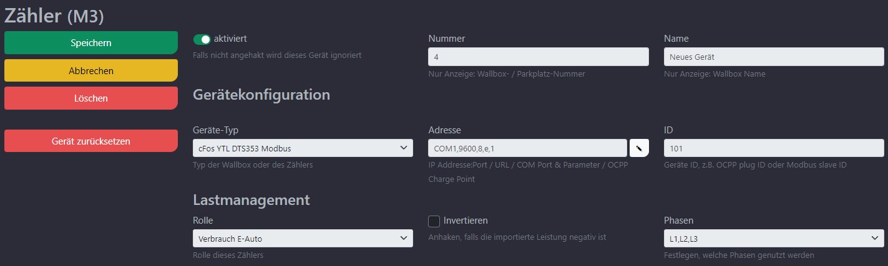This screenshot has width=888, height=266.
Task: Click into the Name field Neues Gerät
Action: point(774,57)
